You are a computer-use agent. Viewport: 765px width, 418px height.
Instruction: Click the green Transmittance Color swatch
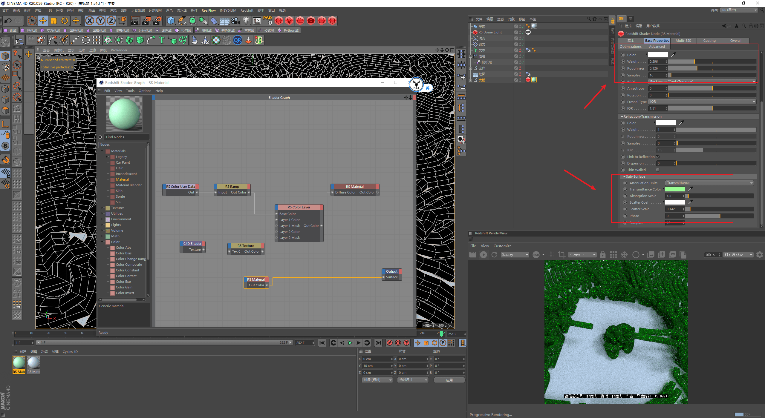675,189
